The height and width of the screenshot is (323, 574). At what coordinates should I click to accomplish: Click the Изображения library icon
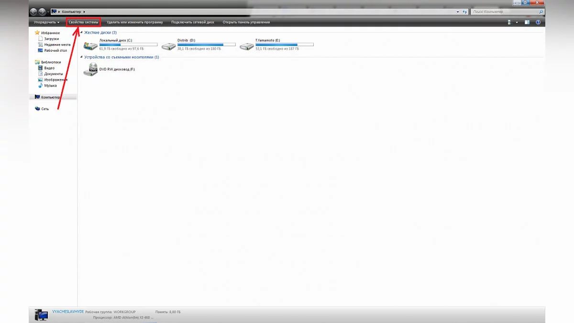click(40, 79)
